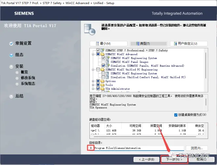Check SIMATIC WinCC Panel Images checkbox
Viewport: 217px width, 165px height.
[x=103, y=62]
